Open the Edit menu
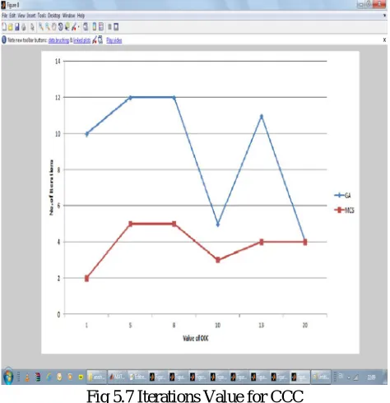390x403 pixels. coord(12,16)
